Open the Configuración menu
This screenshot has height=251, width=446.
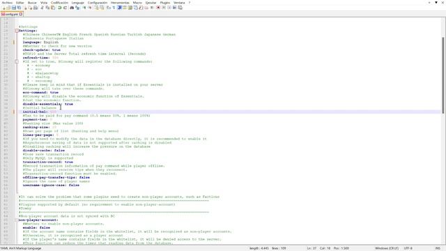98,3
